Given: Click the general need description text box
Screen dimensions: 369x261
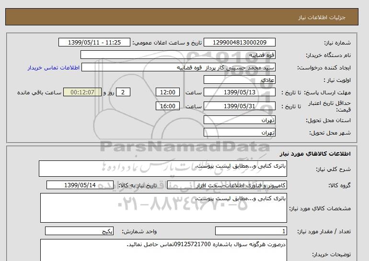Looking at the screenshot, I should click(163, 169).
